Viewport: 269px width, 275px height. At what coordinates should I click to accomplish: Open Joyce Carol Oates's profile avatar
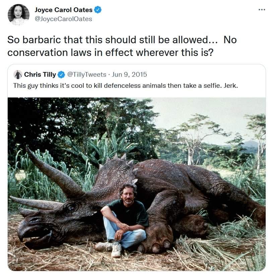point(18,14)
